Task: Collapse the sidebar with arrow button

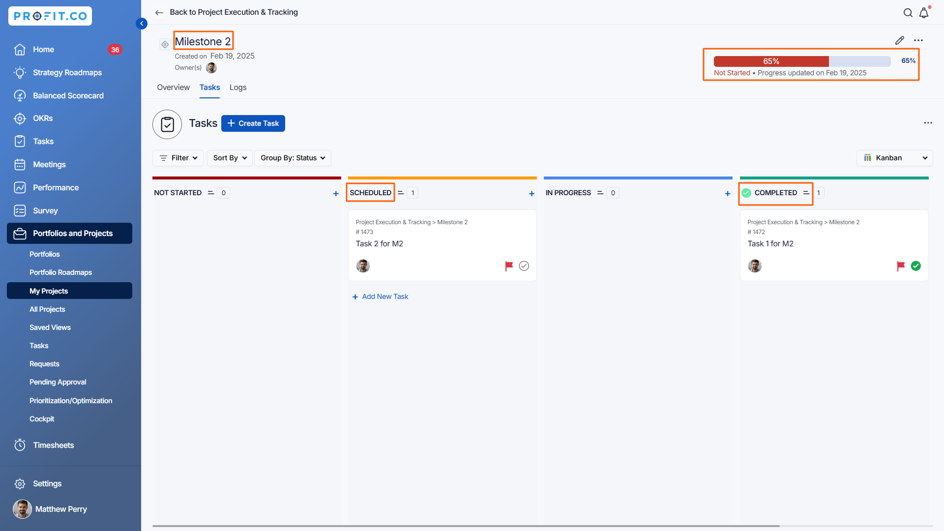Action: tap(142, 24)
